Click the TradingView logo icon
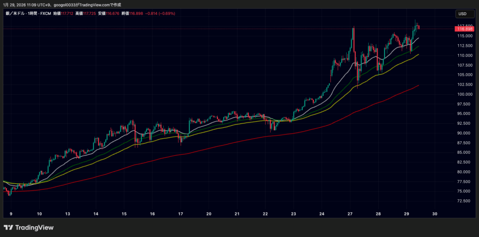This screenshot has height=237, width=479. pyautogui.click(x=8, y=228)
